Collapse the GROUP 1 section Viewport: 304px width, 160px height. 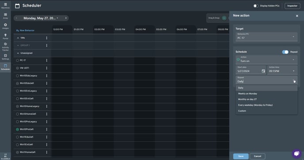(x=18, y=45)
